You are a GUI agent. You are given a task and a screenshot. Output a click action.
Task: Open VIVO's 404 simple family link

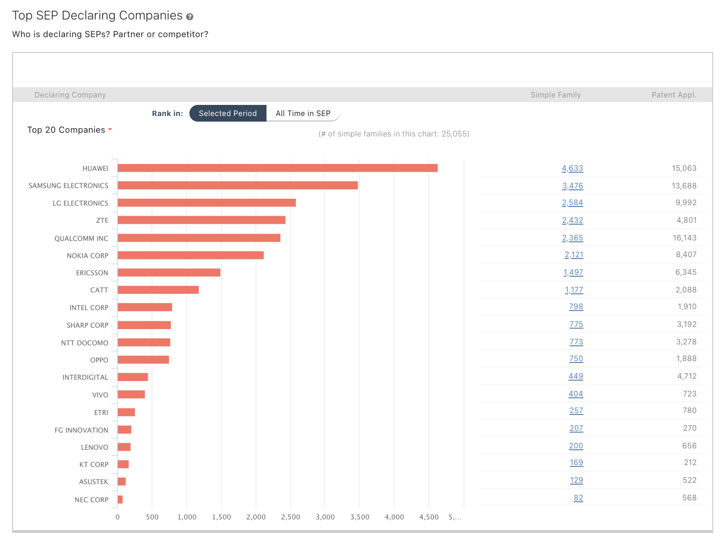point(576,394)
